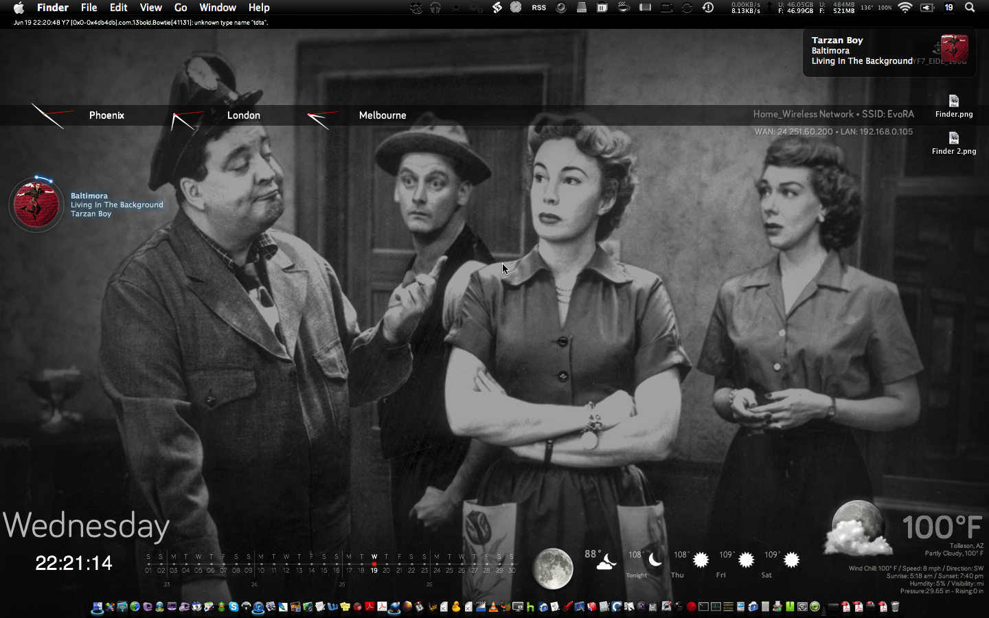Click the network speed KB/s readout
Screen dimensions: 989x618
pyautogui.click(x=746, y=8)
